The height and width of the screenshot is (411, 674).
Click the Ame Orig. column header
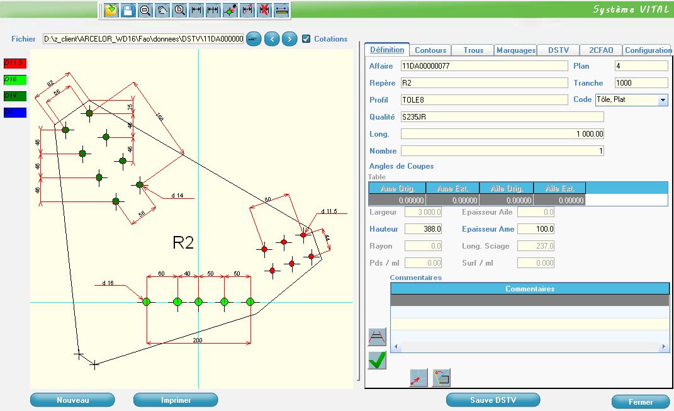[397, 188]
